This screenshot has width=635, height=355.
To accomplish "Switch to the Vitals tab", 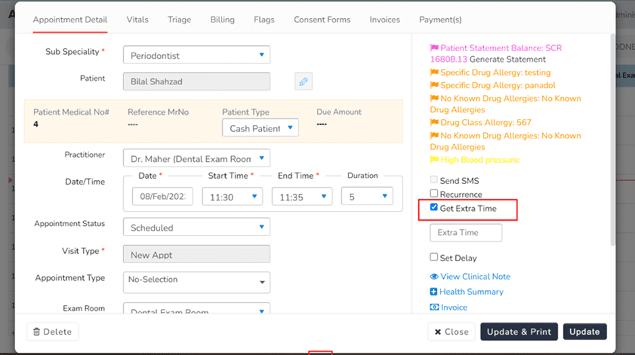I will 137,20.
